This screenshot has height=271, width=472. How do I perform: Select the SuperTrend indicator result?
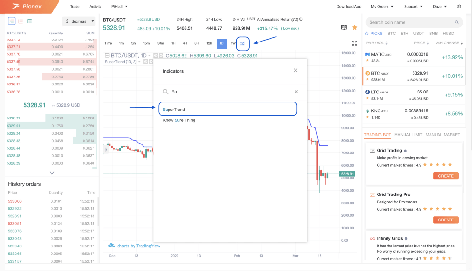(x=228, y=109)
